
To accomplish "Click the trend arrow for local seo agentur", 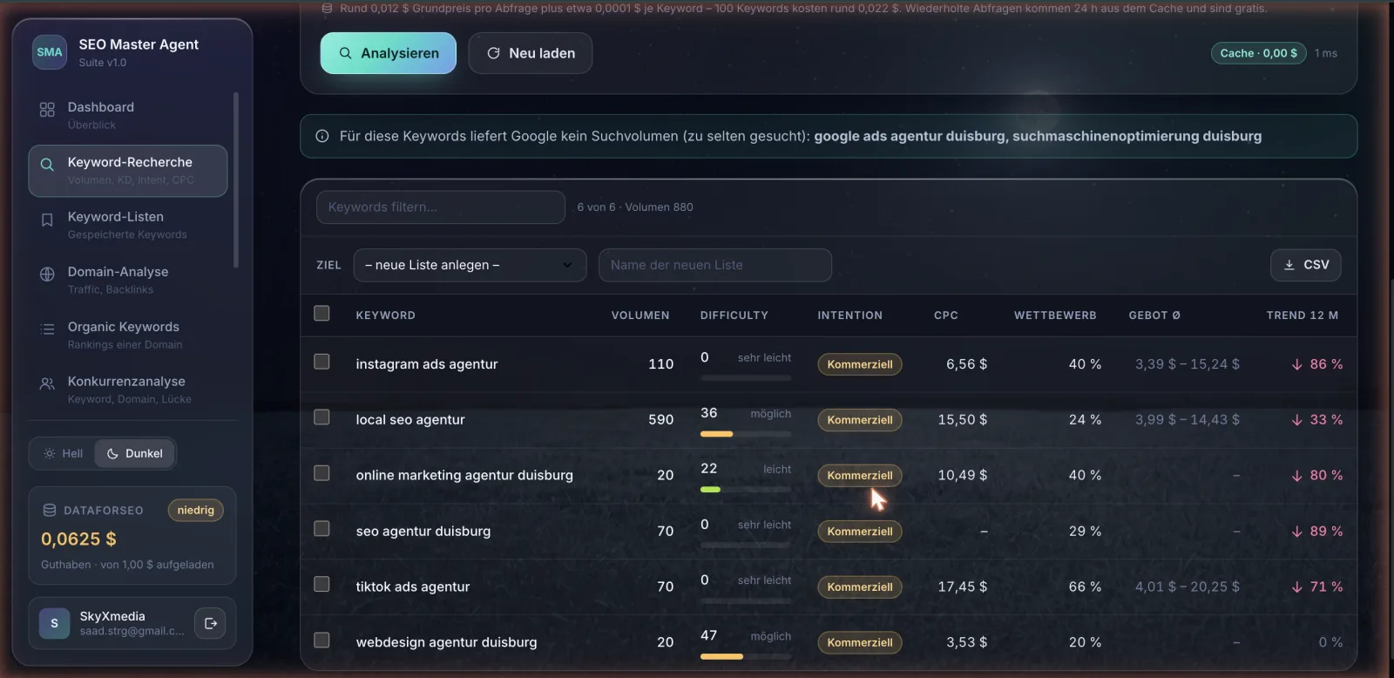I will (1297, 420).
